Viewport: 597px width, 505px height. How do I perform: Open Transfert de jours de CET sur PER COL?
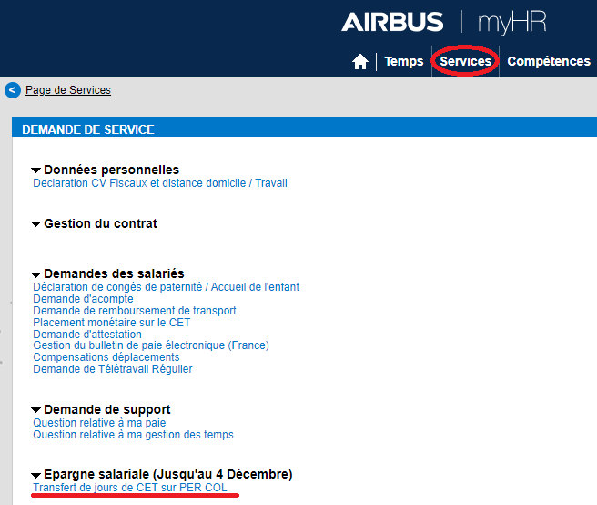pos(130,488)
